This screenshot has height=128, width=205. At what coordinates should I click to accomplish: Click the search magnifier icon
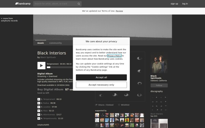click(x=79, y=4)
